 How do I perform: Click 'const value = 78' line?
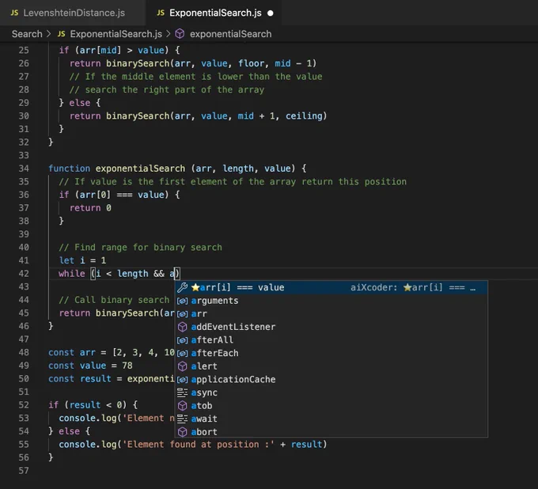[x=90, y=366]
